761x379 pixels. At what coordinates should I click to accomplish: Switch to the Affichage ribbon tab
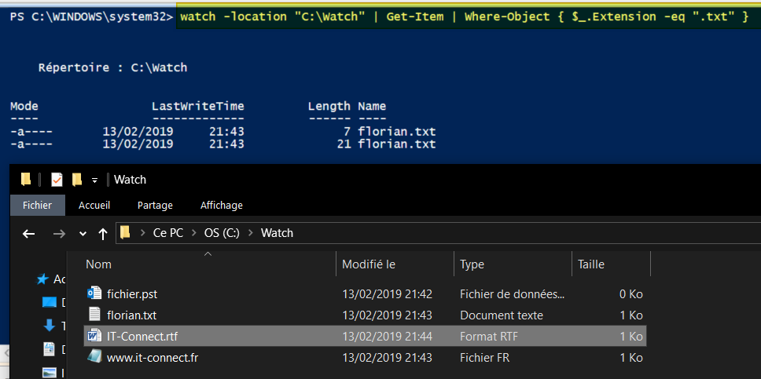pos(221,205)
